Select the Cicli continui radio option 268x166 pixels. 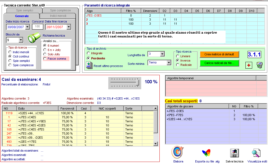(x=10, y=56)
